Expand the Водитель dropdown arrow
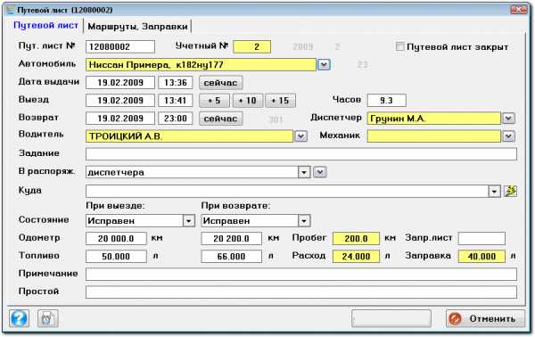This screenshot has height=337, width=535. point(300,136)
